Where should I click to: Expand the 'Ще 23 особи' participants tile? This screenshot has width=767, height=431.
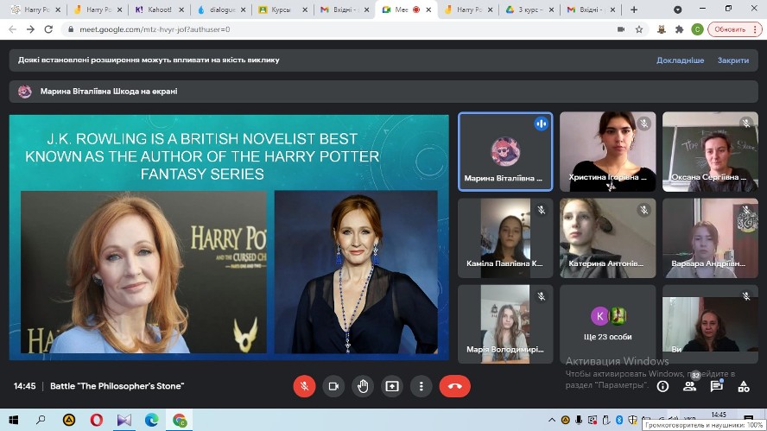(607, 320)
